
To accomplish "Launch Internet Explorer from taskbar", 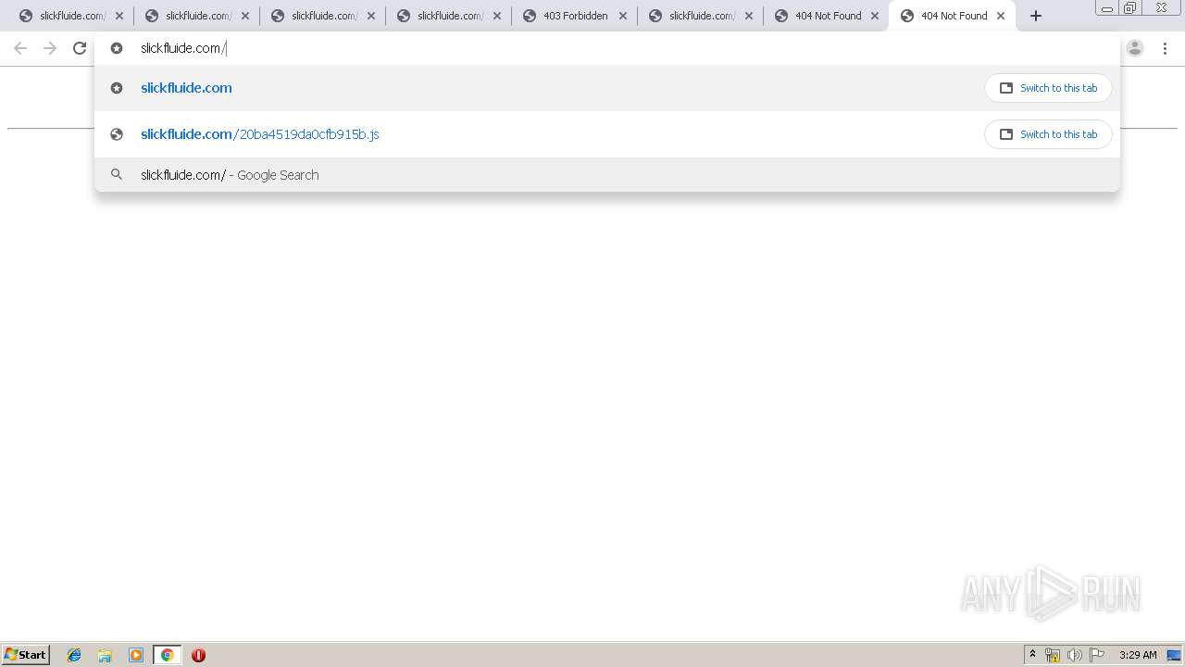I will pyautogui.click(x=74, y=655).
